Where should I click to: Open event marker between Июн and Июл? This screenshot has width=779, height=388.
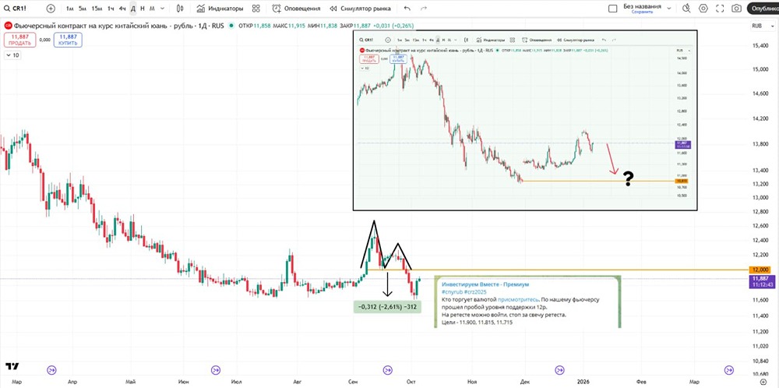click(216, 369)
